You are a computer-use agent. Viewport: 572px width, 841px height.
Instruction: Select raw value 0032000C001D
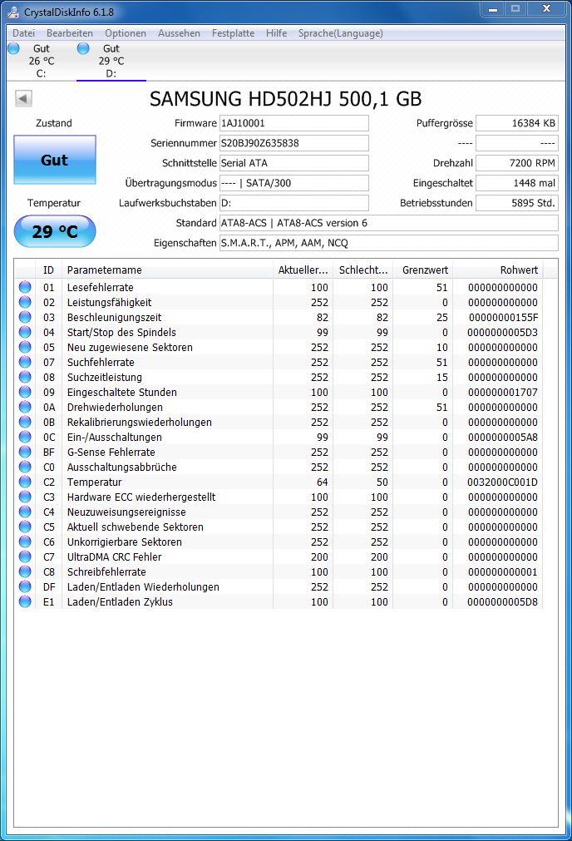[x=502, y=482]
